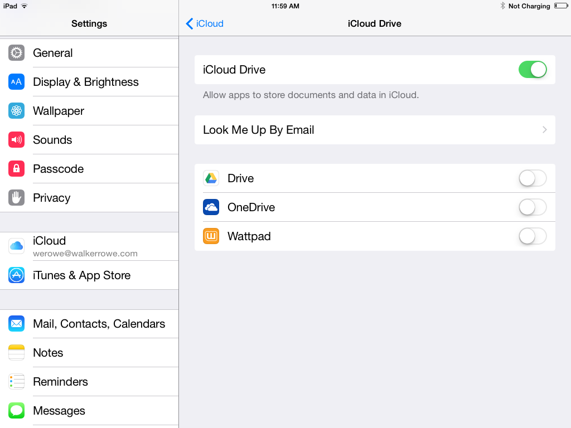Viewport: 571px width, 428px height.
Task: Tap the green Messages bubble icon
Action: pyautogui.click(x=16, y=411)
